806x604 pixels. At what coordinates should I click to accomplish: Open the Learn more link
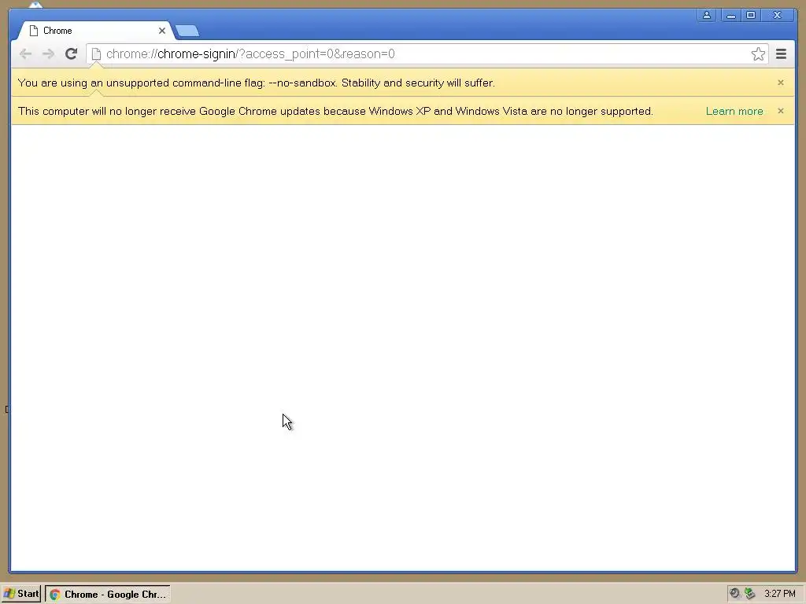tap(734, 112)
